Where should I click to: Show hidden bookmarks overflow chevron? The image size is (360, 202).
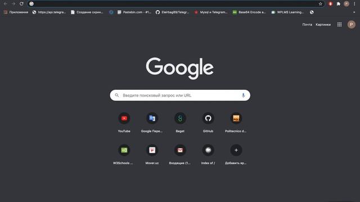354,12
